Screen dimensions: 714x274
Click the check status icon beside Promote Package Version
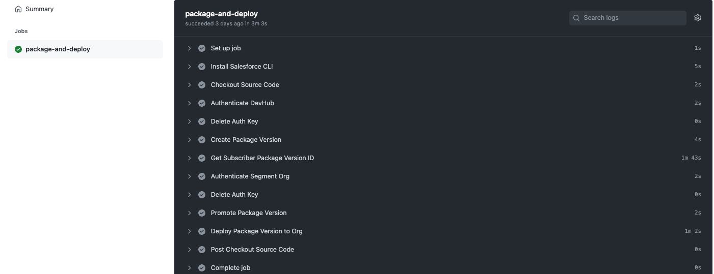click(x=202, y=213)
